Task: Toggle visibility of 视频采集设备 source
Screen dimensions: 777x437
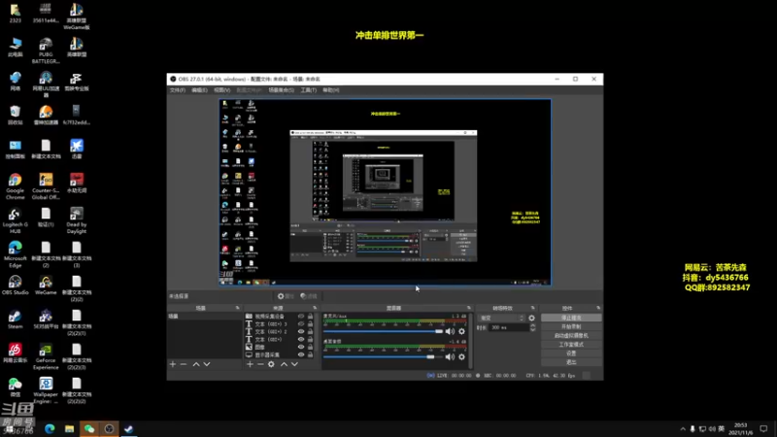Action: coord(301,317)
